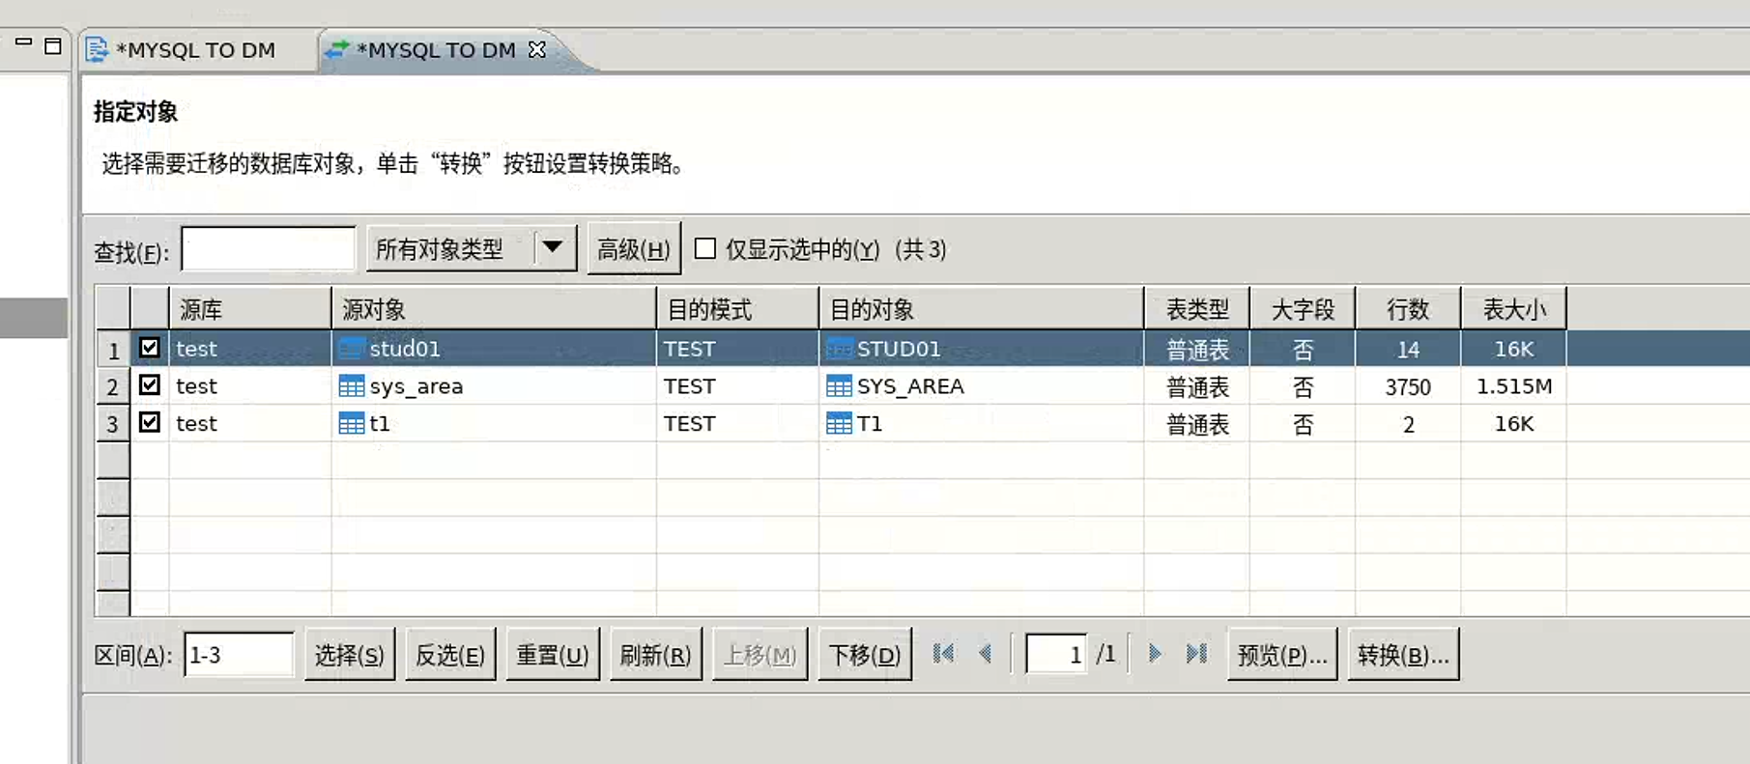Click the 重置(U) reset button
Image resolution: width=1750 pixels, height=764 pixels.
553,655
